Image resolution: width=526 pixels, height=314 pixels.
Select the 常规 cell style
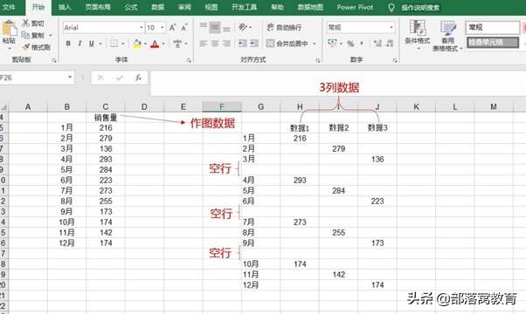pyautogui.click(x=493, y=27)
